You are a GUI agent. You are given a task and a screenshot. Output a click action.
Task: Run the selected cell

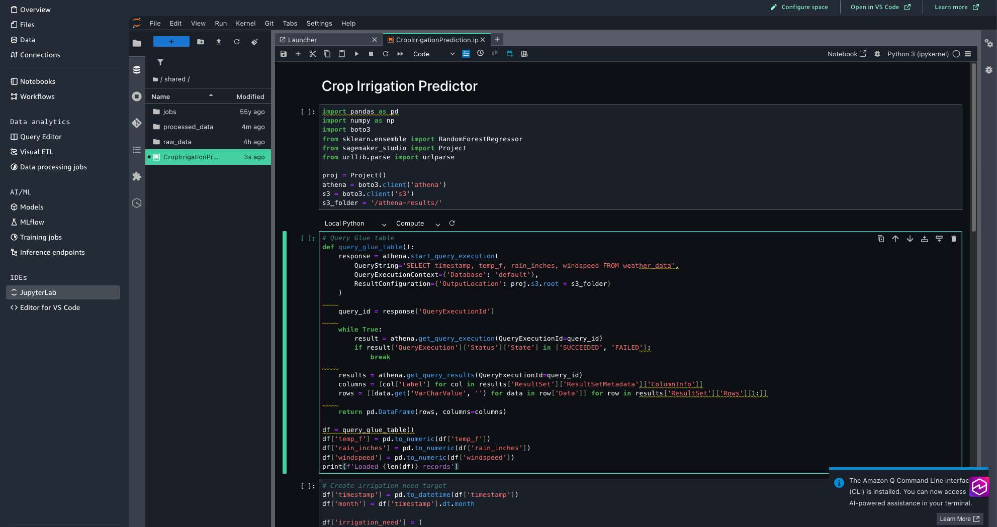point(356,54)
